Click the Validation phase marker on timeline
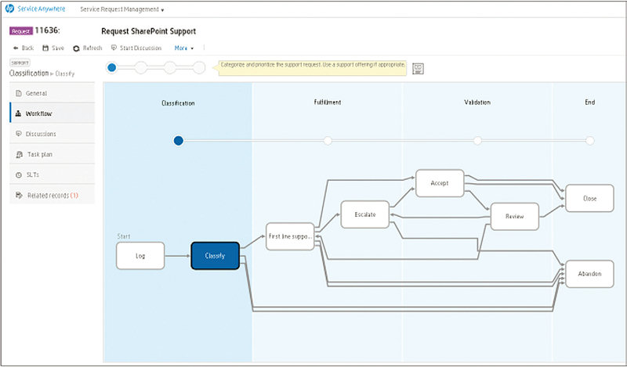The image size is (627, 367). [x=477, y=141]
